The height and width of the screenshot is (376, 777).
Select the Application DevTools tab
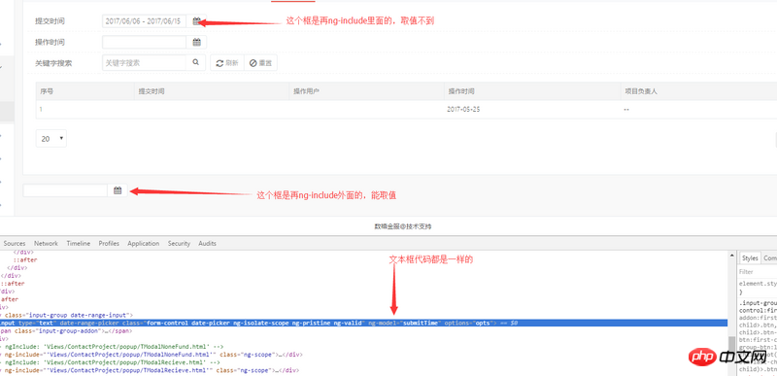(x=143, y=243)
